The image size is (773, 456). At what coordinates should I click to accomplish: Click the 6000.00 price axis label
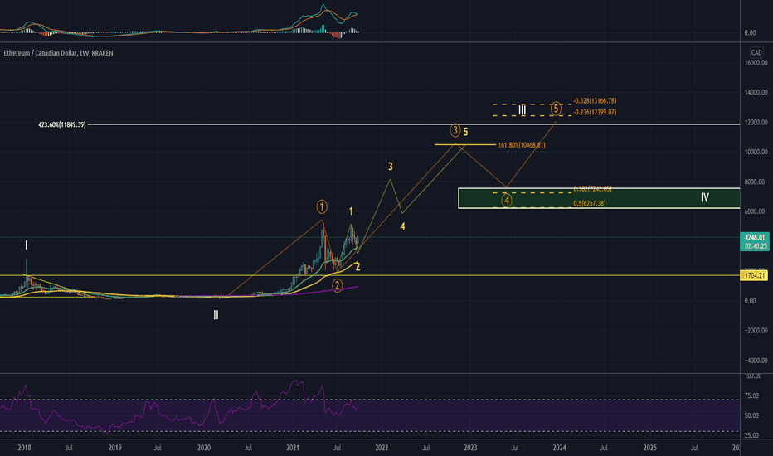755,211
